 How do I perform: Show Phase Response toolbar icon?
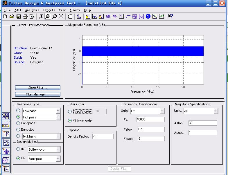pos(95,17)
